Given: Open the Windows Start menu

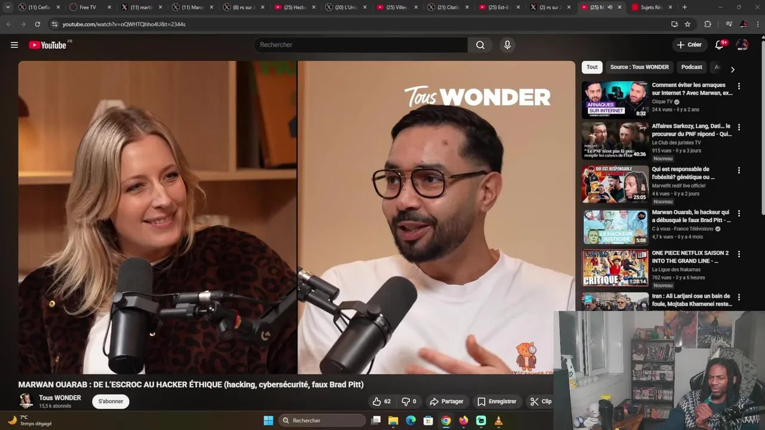Looking at the screenshot, I should click(x=268, y=420).
